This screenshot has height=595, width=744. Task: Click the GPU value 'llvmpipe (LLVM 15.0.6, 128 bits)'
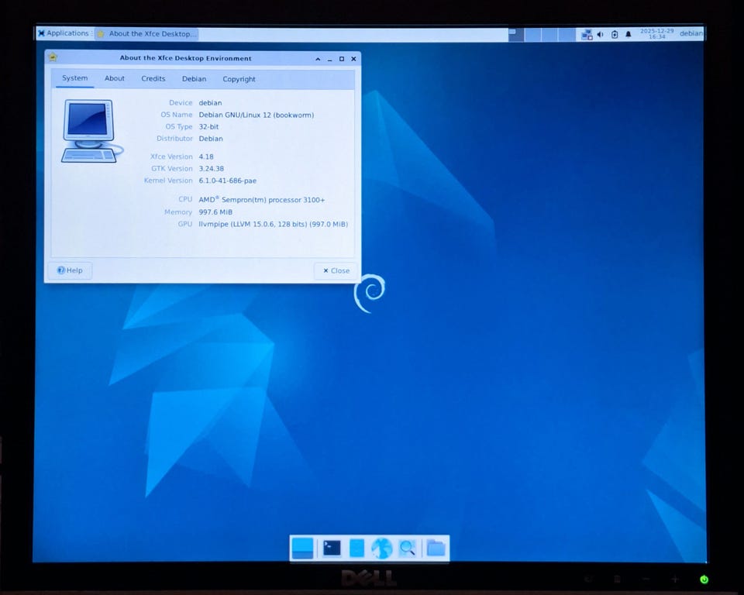253,224
